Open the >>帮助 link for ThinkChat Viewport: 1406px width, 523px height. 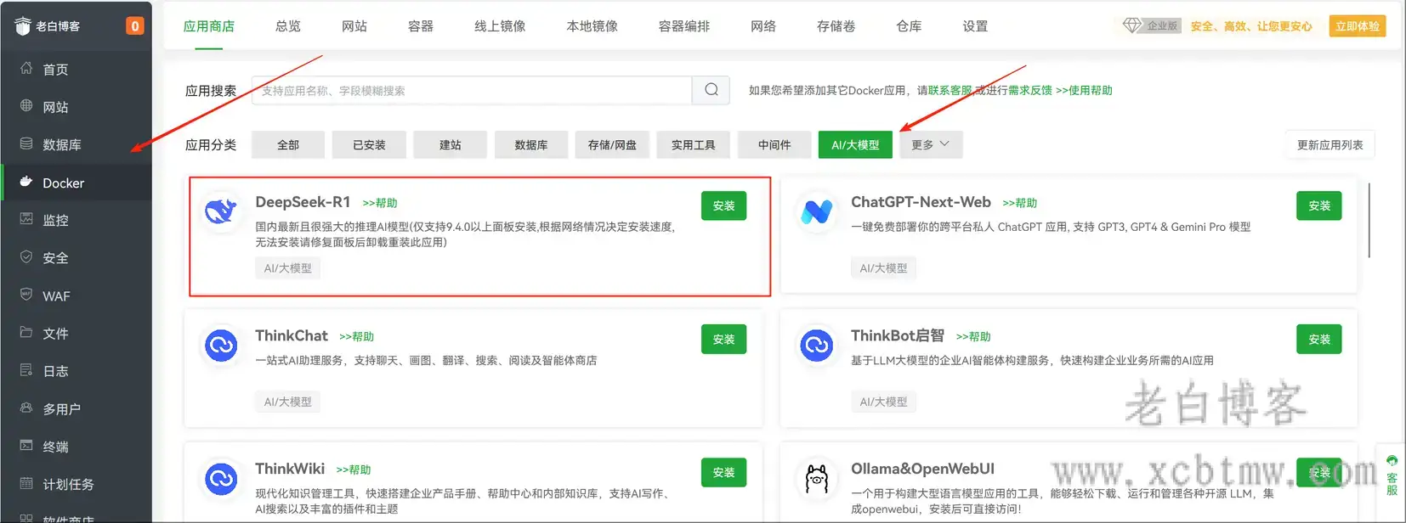coord(357,336)
